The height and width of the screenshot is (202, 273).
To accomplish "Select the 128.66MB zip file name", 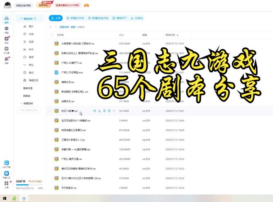I will click(x=76, y=149).
